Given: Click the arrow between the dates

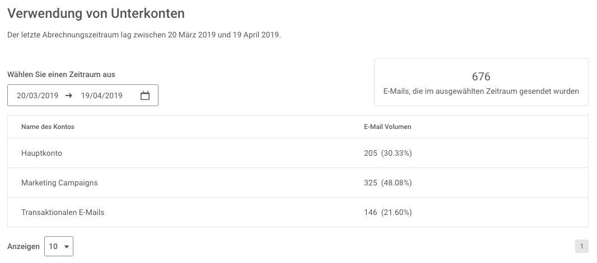Looking at the screenshot, I should (68, 95).
